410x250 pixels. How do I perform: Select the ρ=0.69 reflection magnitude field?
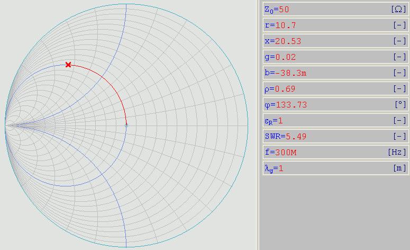click(335, 89)
